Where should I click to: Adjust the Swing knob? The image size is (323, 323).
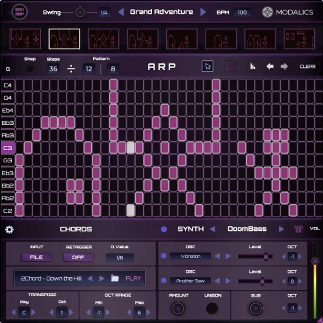[80, 13]
